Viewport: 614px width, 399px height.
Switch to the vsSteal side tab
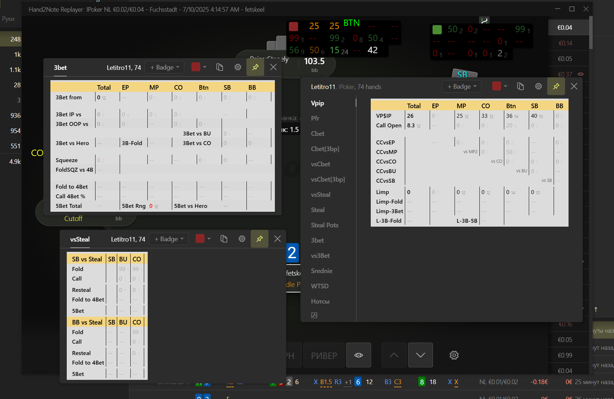point(321,195)
